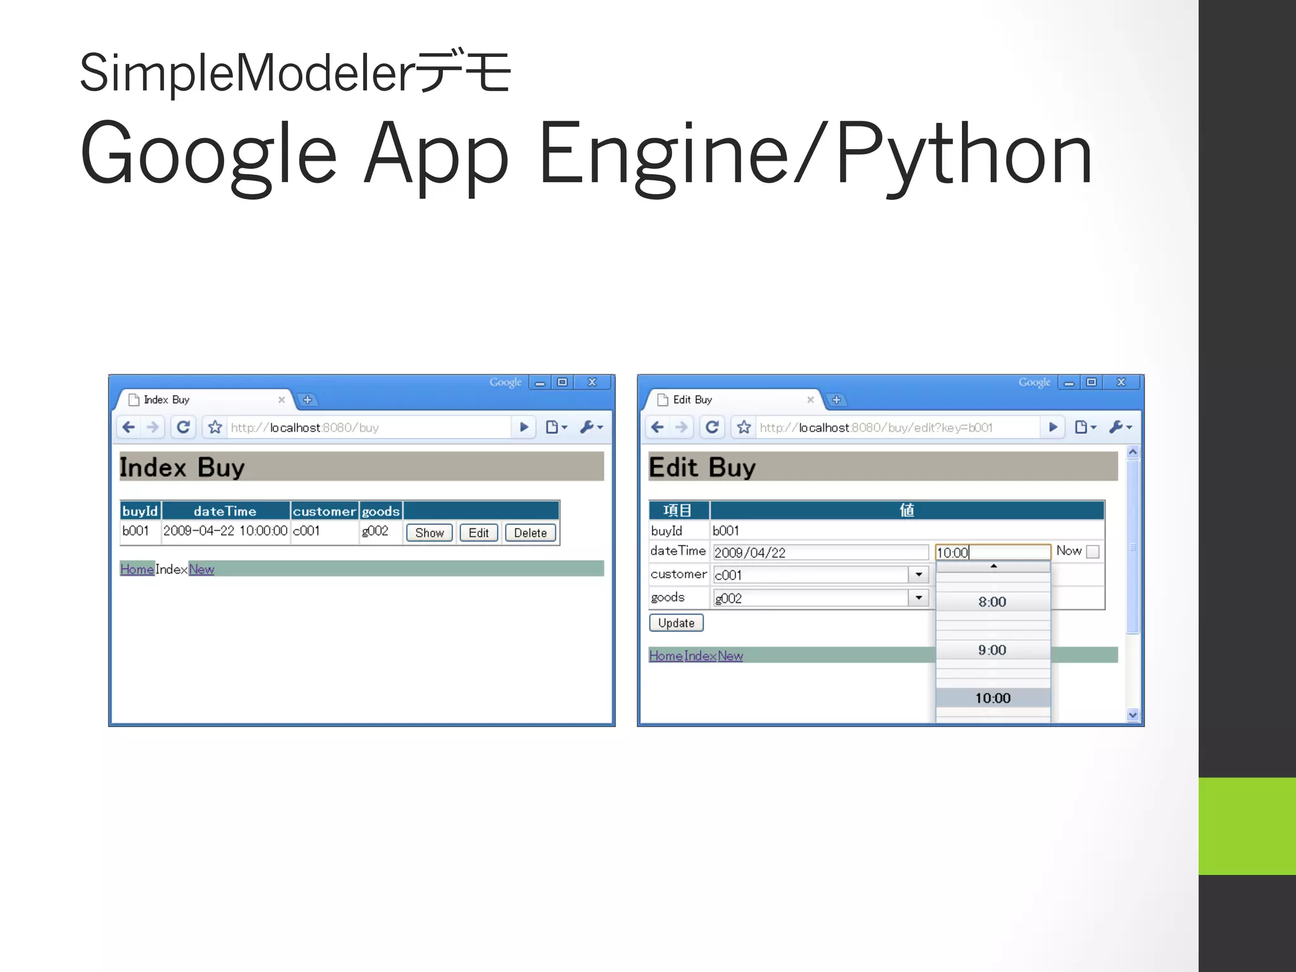This screenshot has width=1296, height=972.
Task: Bookmark star in Edit Buy window
Action: click(x=744, y=427)
